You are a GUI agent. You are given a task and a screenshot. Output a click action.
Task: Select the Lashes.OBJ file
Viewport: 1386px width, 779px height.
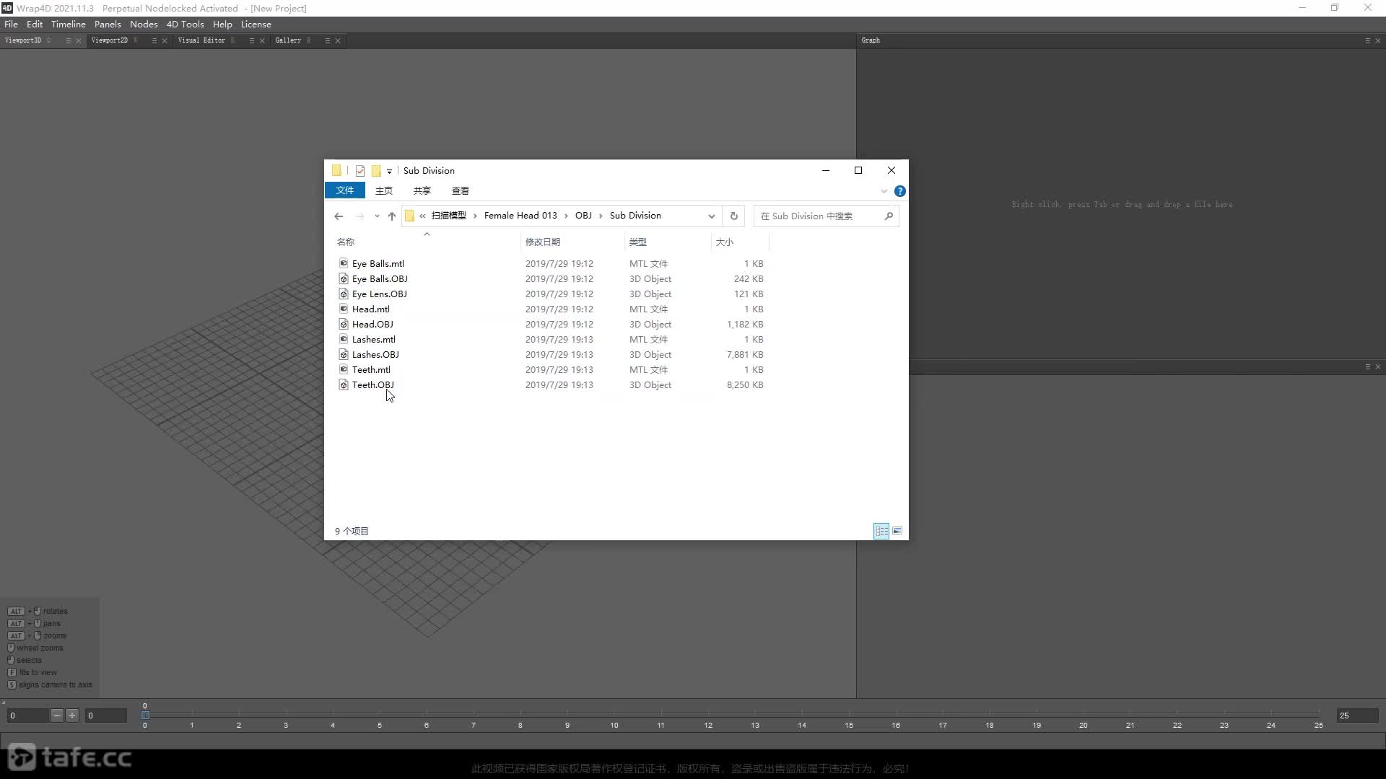(375, 354)
